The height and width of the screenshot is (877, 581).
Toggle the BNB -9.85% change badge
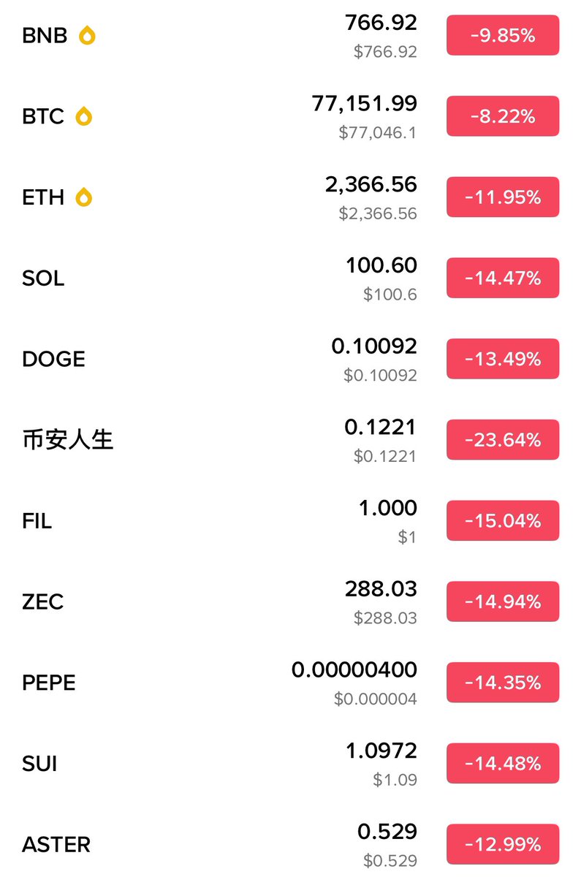pyautogui.click(x=503, y=35)
